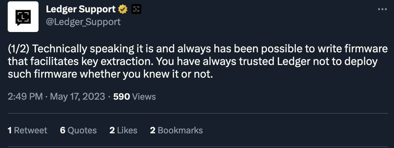Show who made the 1 Retweet
The image size is (394, 148).
point(27,130)
